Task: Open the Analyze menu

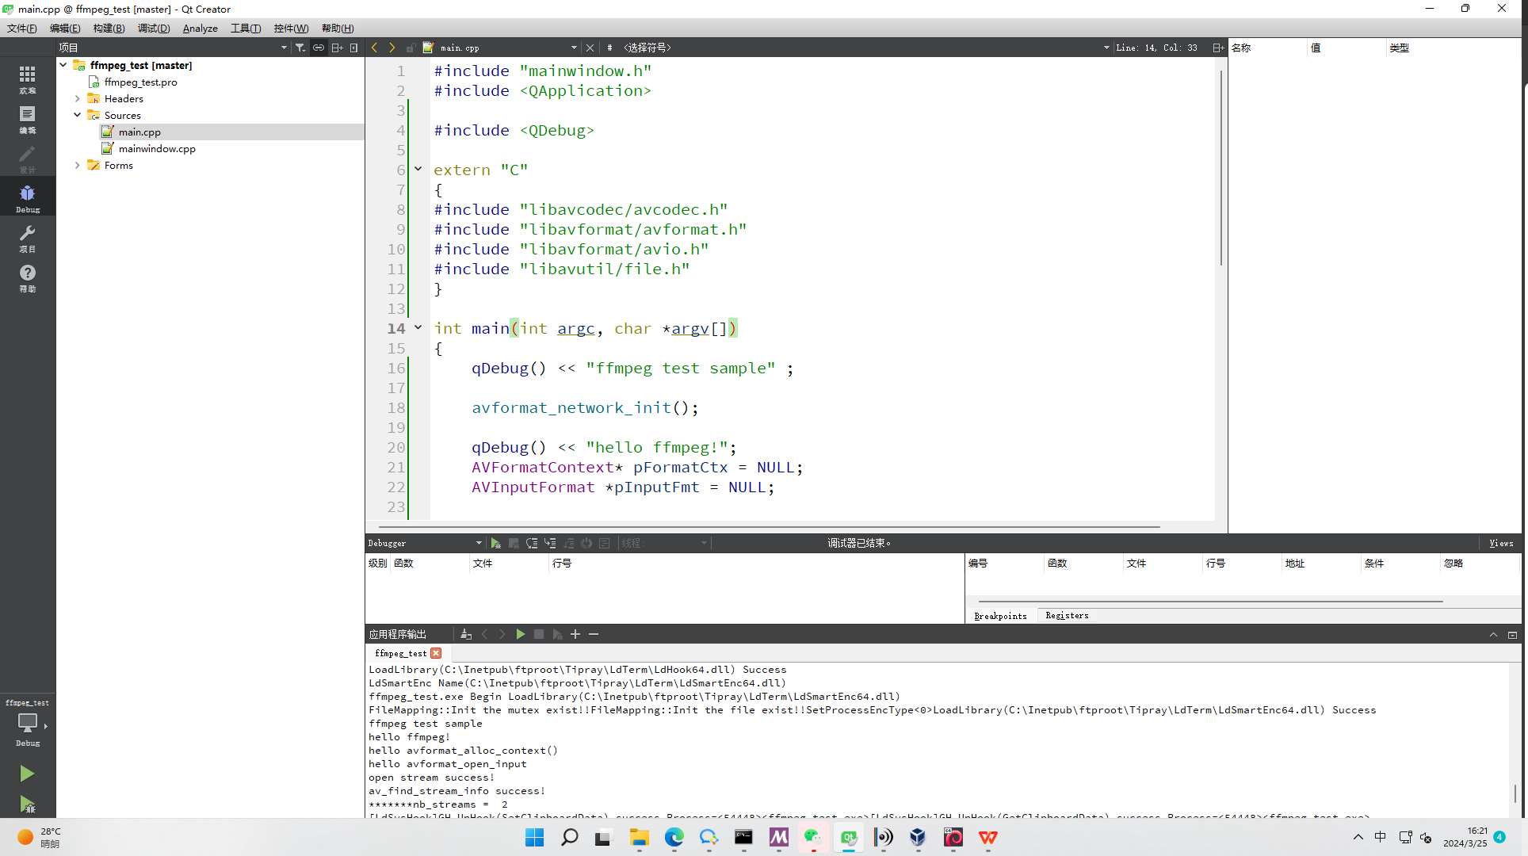Action: [200, 29]
